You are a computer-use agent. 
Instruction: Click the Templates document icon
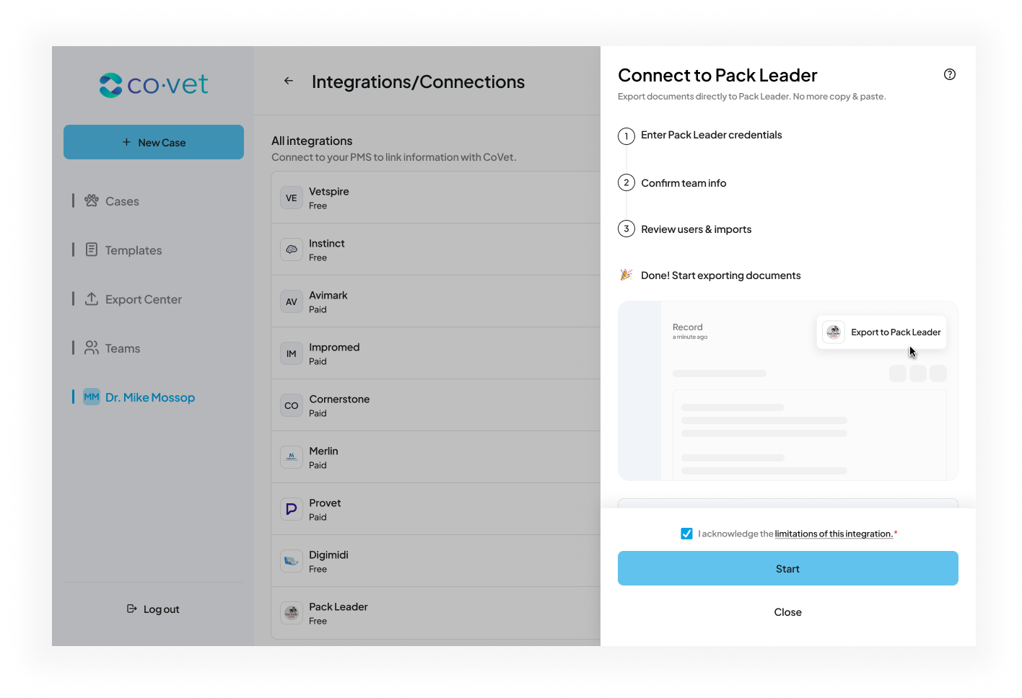click(92, 249)
